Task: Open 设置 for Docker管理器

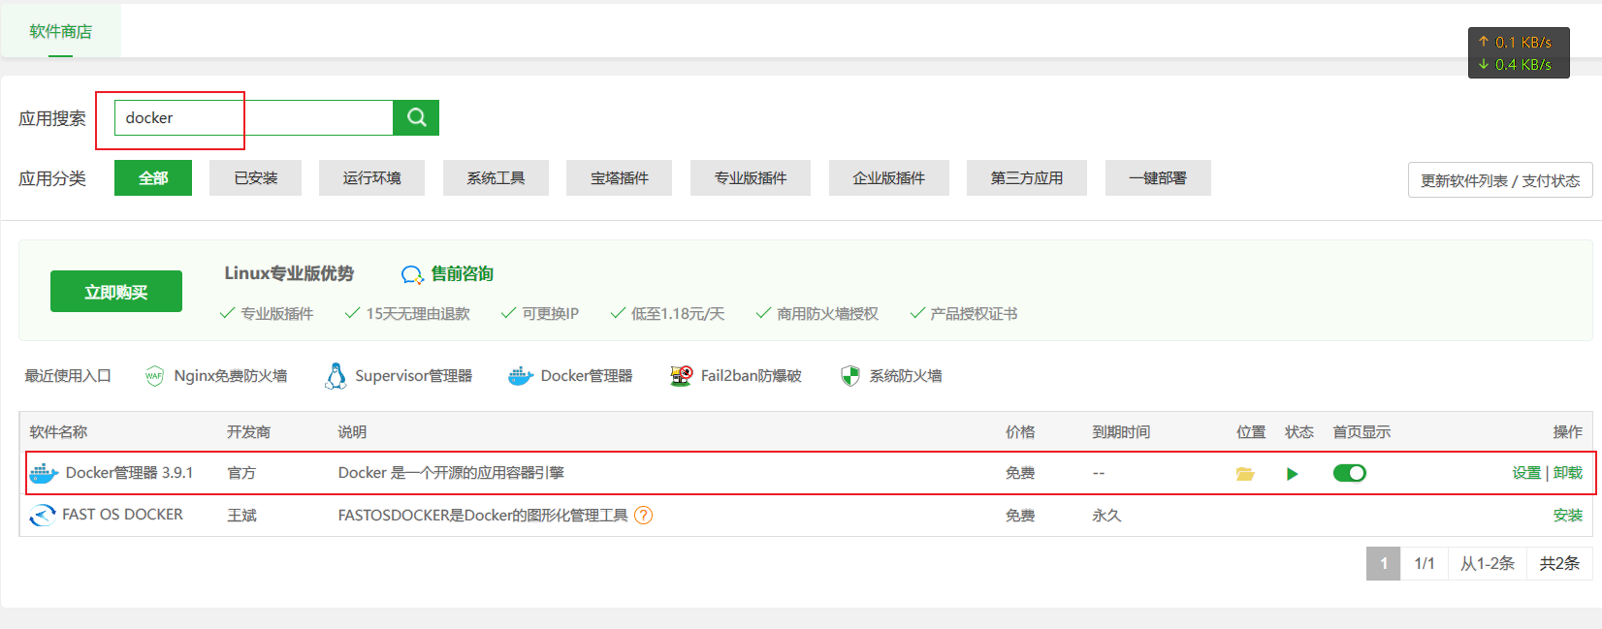Action: click(x=1526, y=473)
